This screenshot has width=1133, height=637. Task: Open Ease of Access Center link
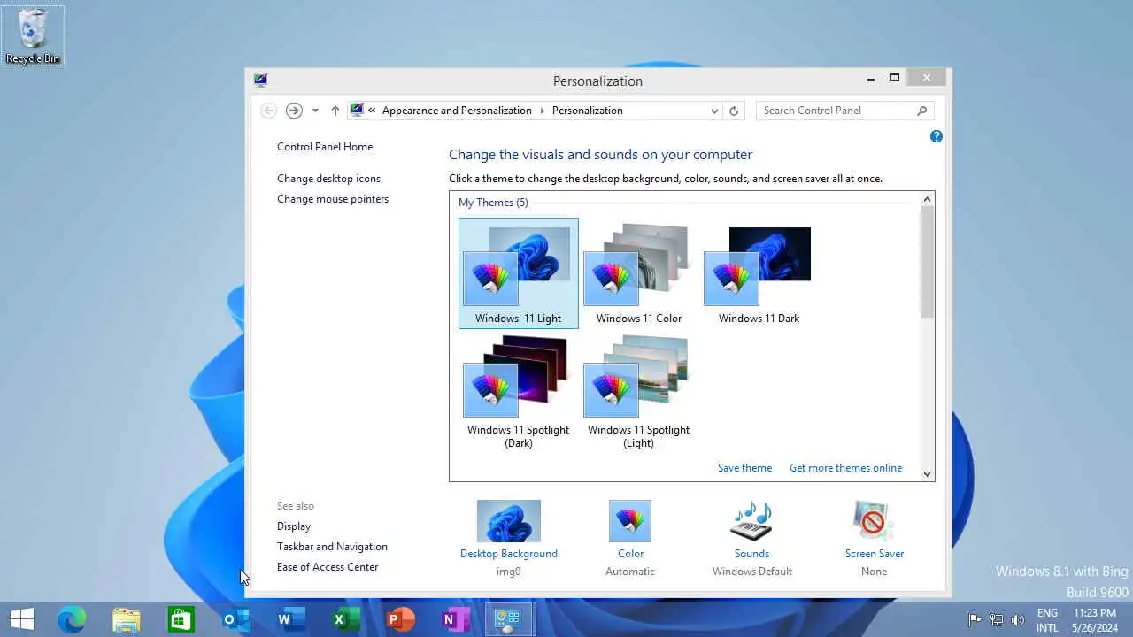[328, 567]
